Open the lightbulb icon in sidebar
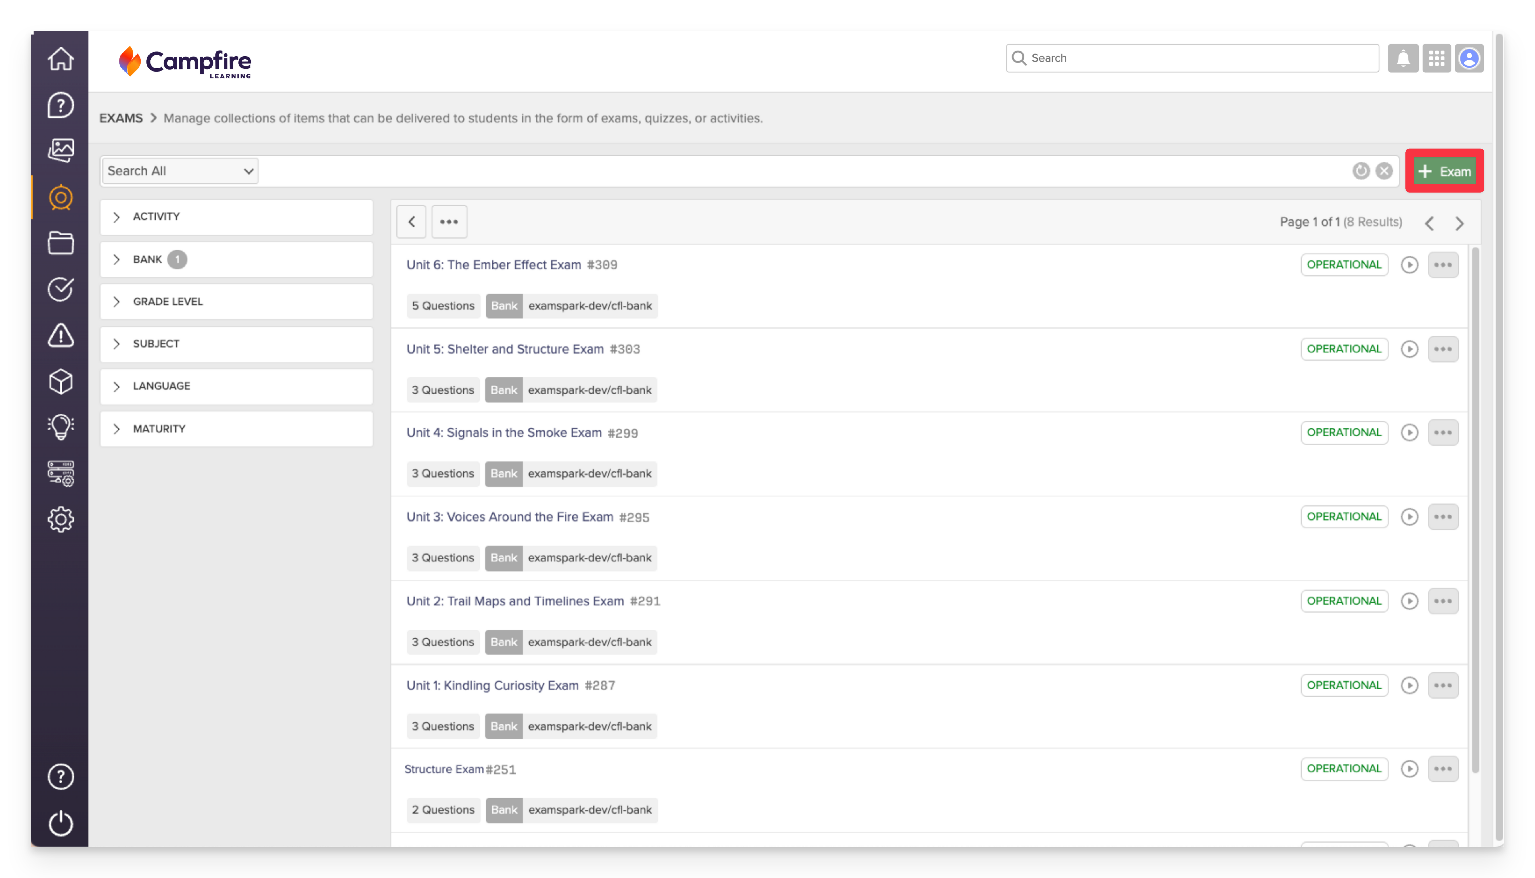Image resolution: width=1535 pixels, height=878 pixels. [x=60, y=427]
